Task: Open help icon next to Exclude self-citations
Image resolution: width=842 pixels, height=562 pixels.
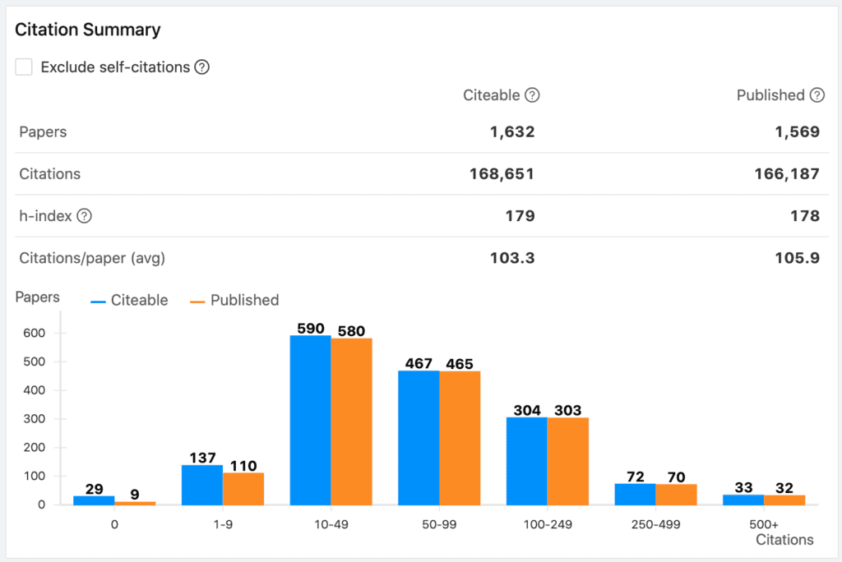Action: click(x=202, y=67)
